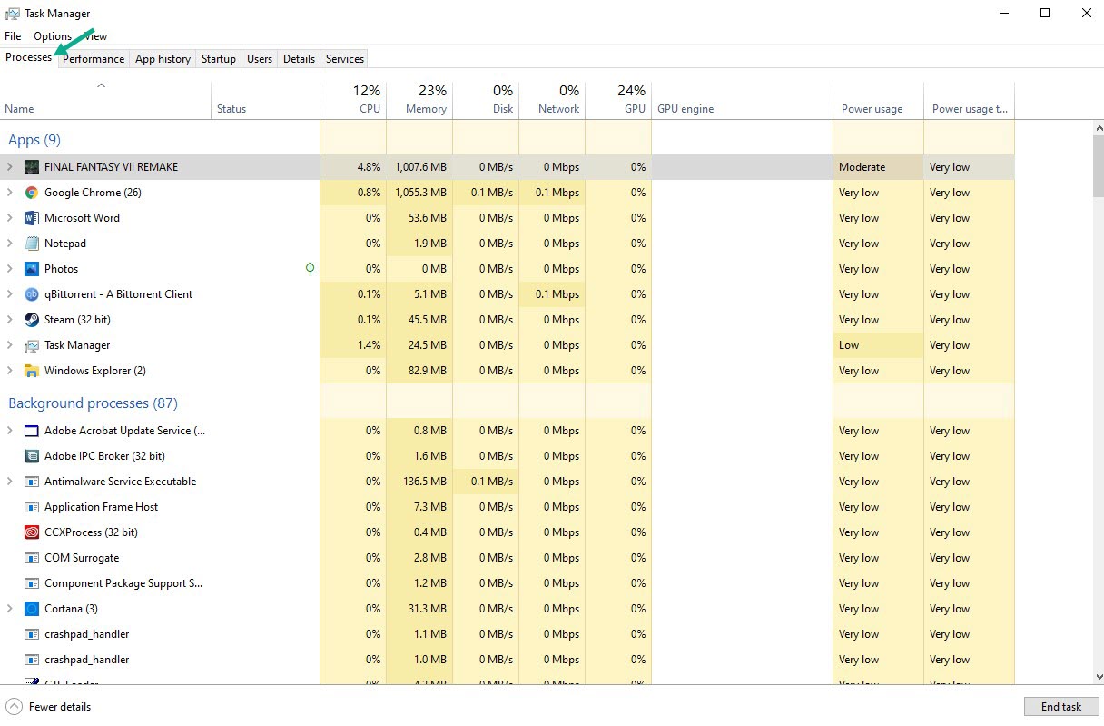Sort by CPU column header

353,100
